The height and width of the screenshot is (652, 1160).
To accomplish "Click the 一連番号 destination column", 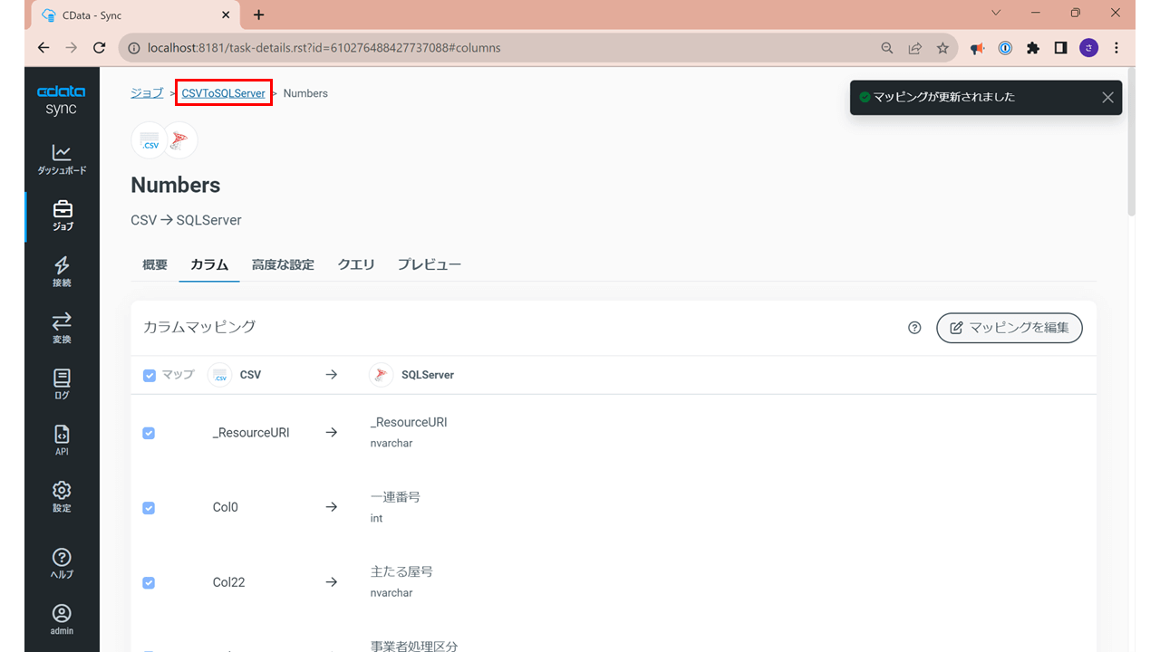I will tap(395, 497).
